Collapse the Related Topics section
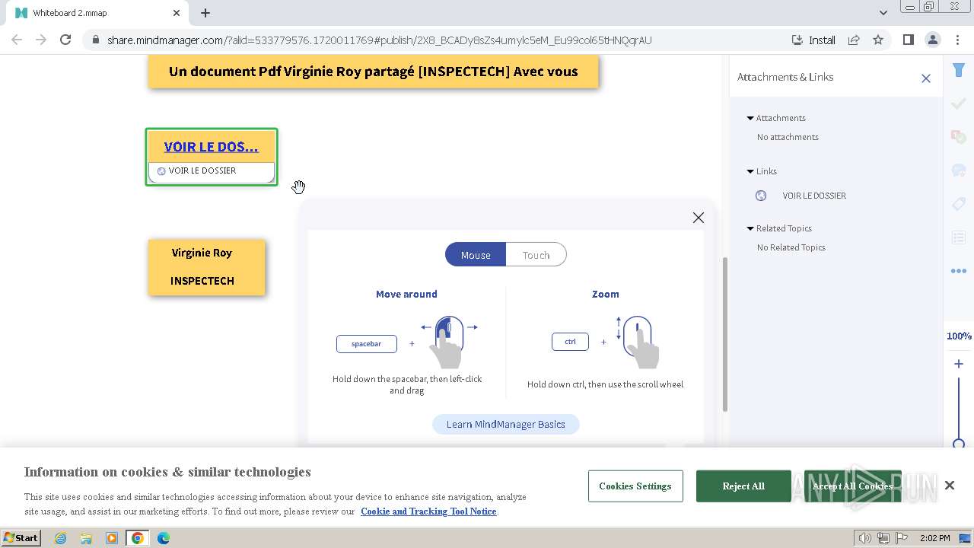This screenshot has height=548, width=974. 750,228
